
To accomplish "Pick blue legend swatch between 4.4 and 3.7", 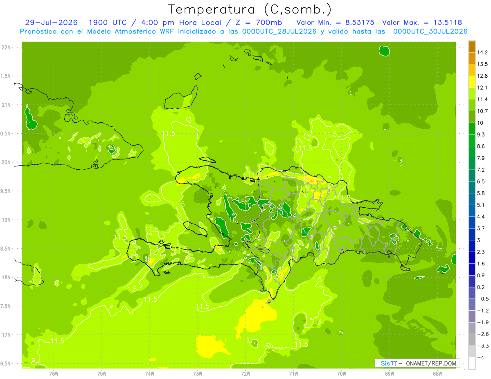I will click(x=472, y=223).
